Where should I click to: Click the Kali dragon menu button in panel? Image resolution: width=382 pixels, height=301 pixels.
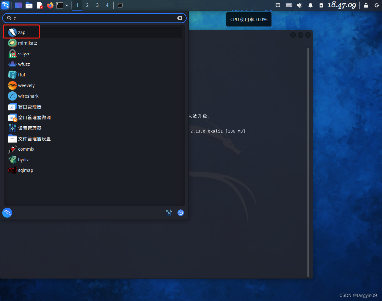click(5, 5)
